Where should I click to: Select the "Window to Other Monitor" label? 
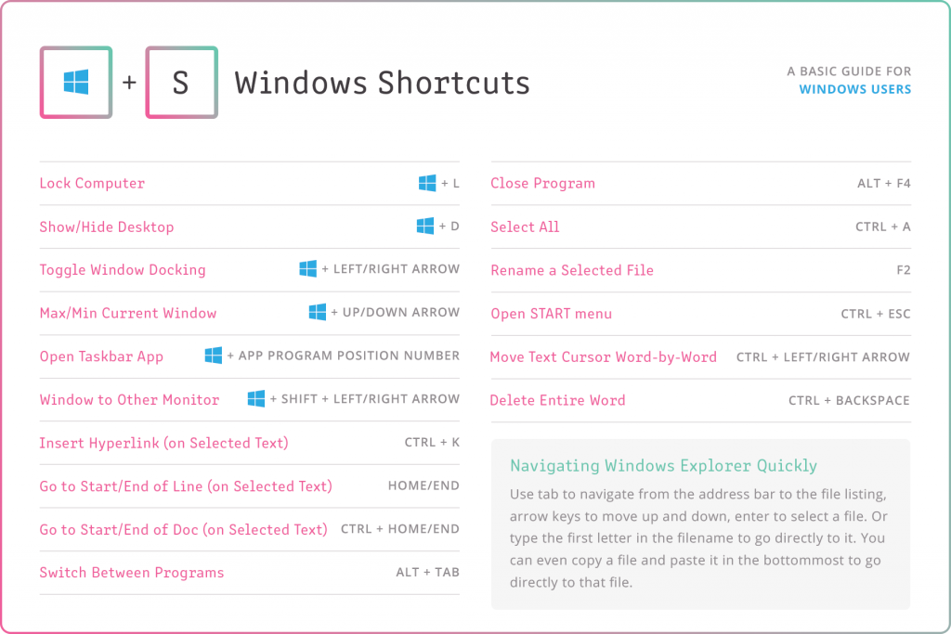pos(129,399)
